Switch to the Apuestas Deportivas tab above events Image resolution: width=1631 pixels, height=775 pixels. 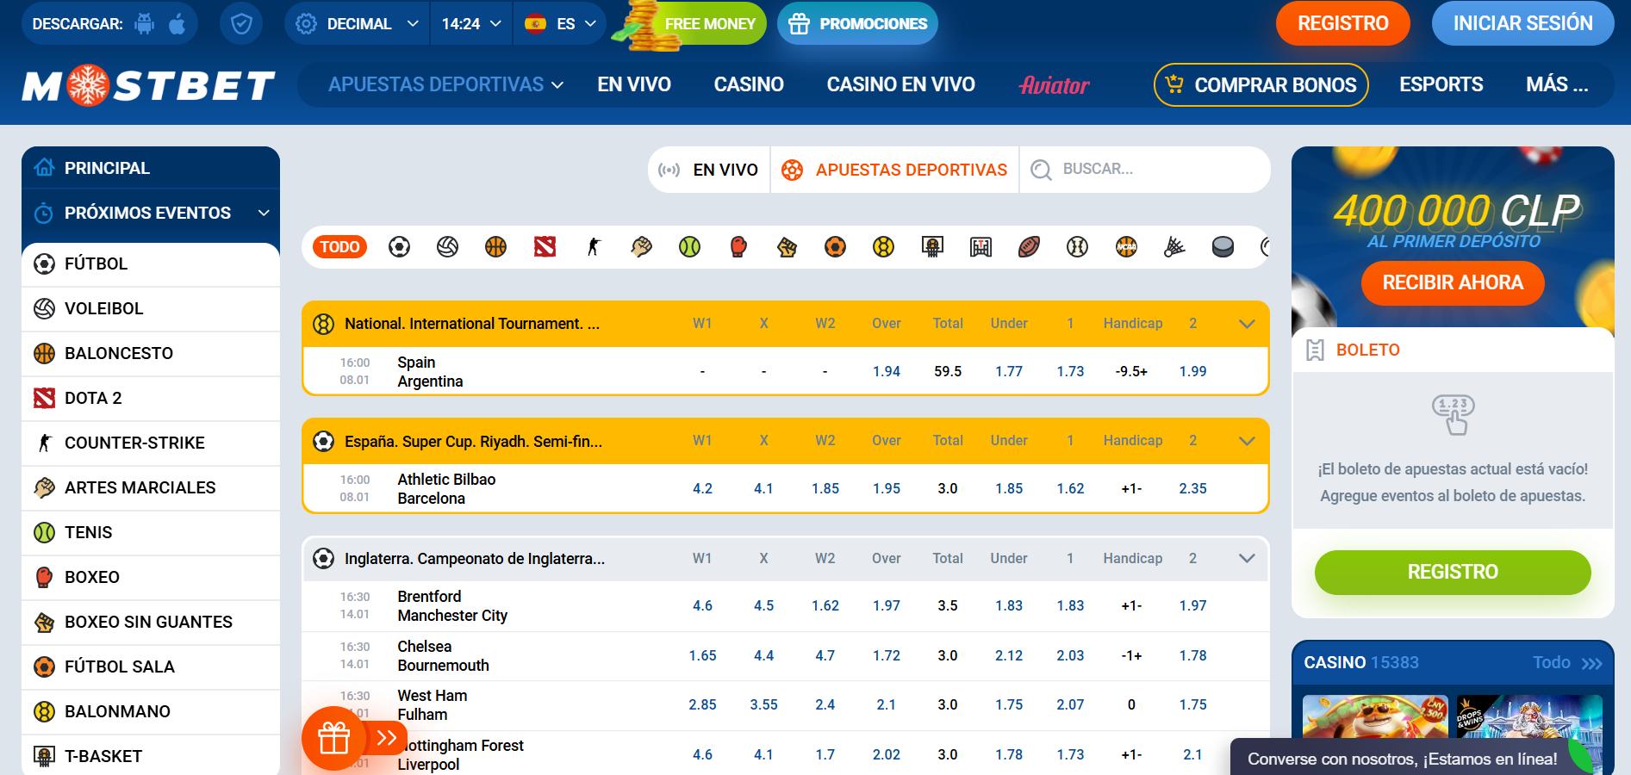[894, 170]
